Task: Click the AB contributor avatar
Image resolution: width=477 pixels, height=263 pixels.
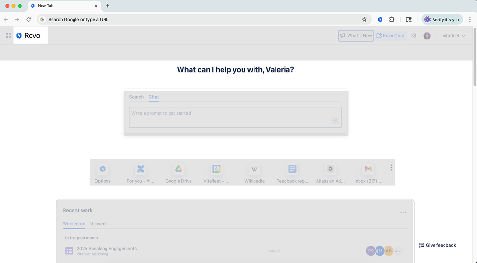Action: point(389,251)
